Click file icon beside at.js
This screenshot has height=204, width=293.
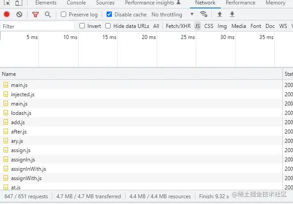click(x=6, y=187)
